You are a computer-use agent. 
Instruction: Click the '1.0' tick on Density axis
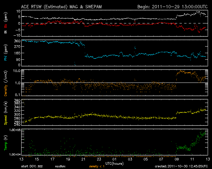pyautogui.click(x=18, y=83)
